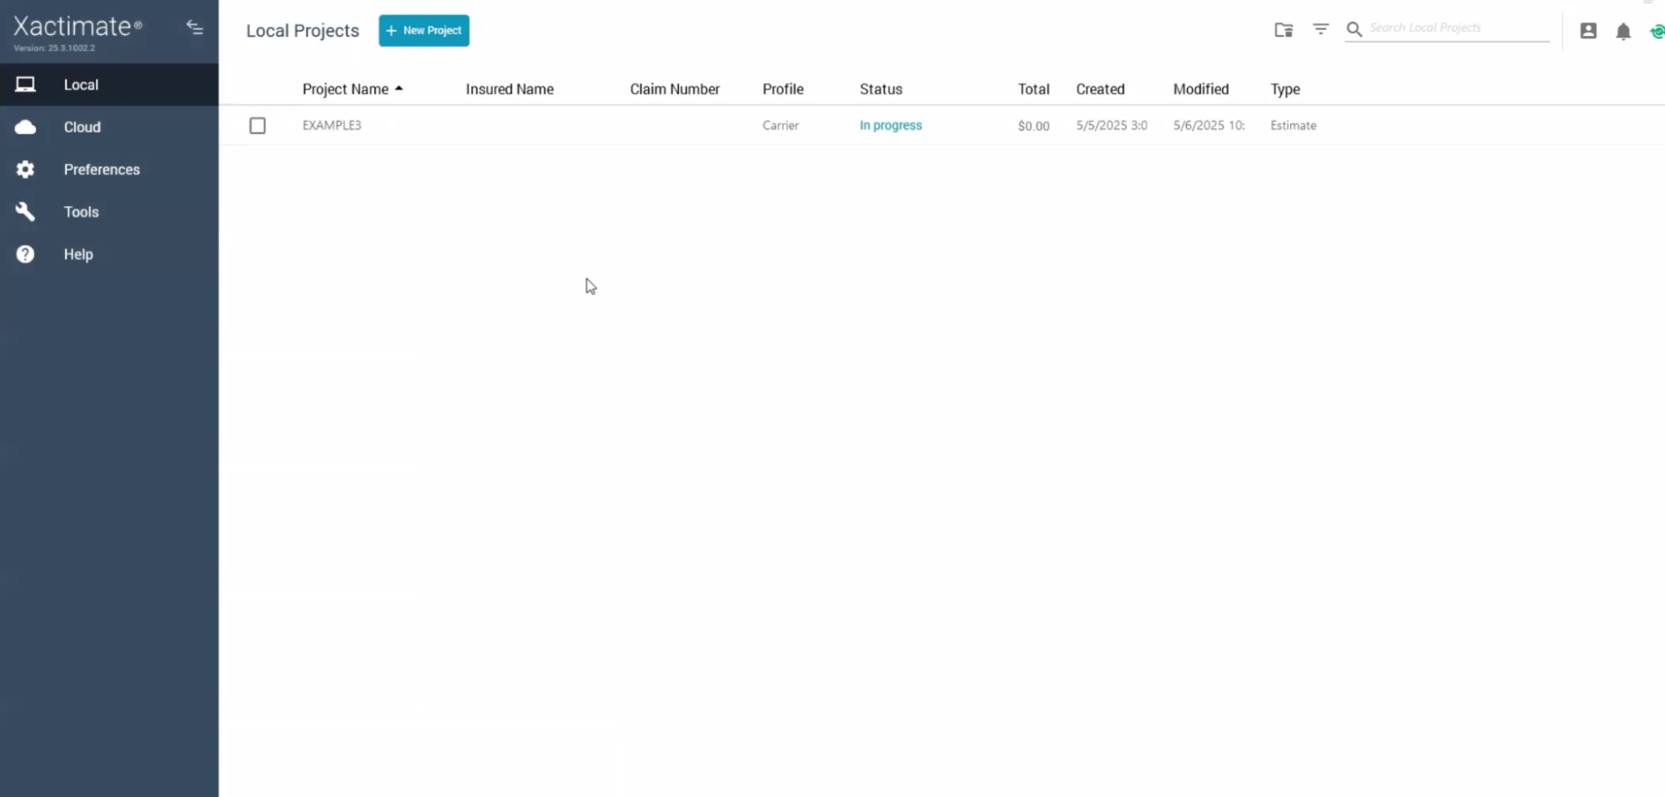This screenshot has width=1665, height=797.
Task: Sort projects by the Status column
Action: [880, 88]
